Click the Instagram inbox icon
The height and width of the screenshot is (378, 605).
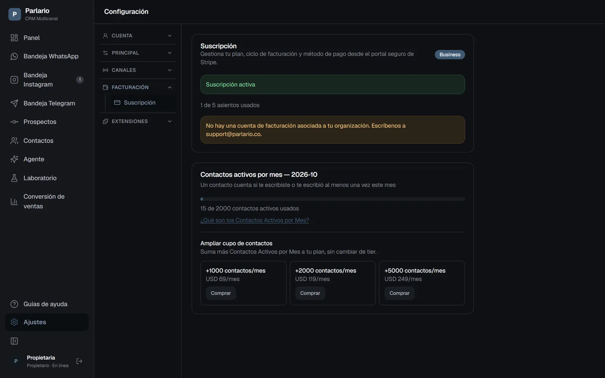[x=14, y=80]
